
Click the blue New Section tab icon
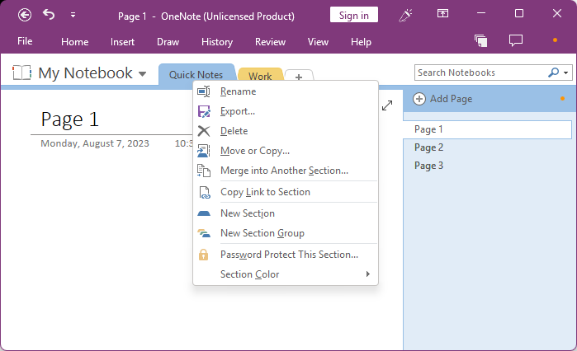pos(204,213)
